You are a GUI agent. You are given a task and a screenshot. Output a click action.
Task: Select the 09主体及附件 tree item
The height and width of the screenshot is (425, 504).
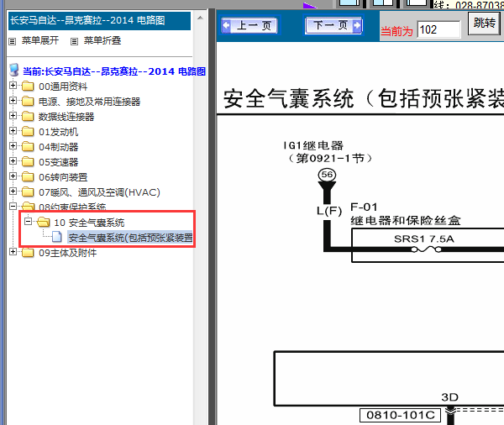[67, 253]
